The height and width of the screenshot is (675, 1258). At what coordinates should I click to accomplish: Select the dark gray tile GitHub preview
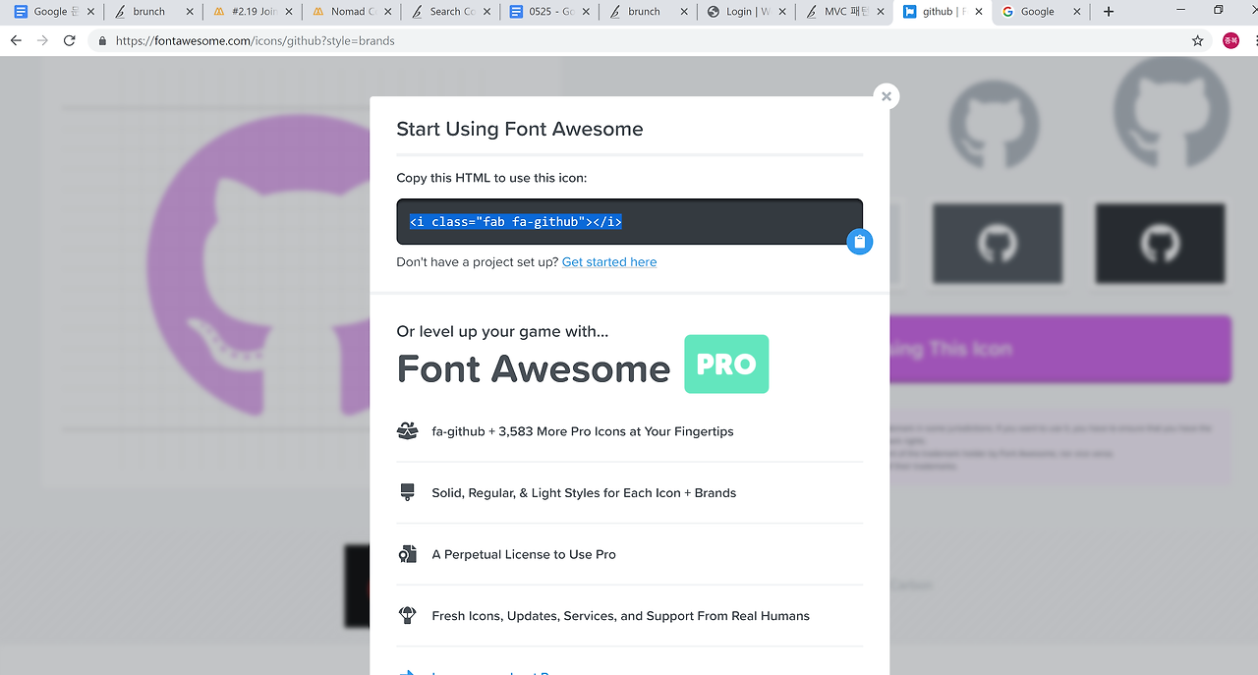(998, 244)
